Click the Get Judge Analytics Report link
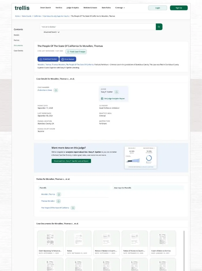Screen dimensions: 202x271 pyautogui.click(x=113, y=99)
